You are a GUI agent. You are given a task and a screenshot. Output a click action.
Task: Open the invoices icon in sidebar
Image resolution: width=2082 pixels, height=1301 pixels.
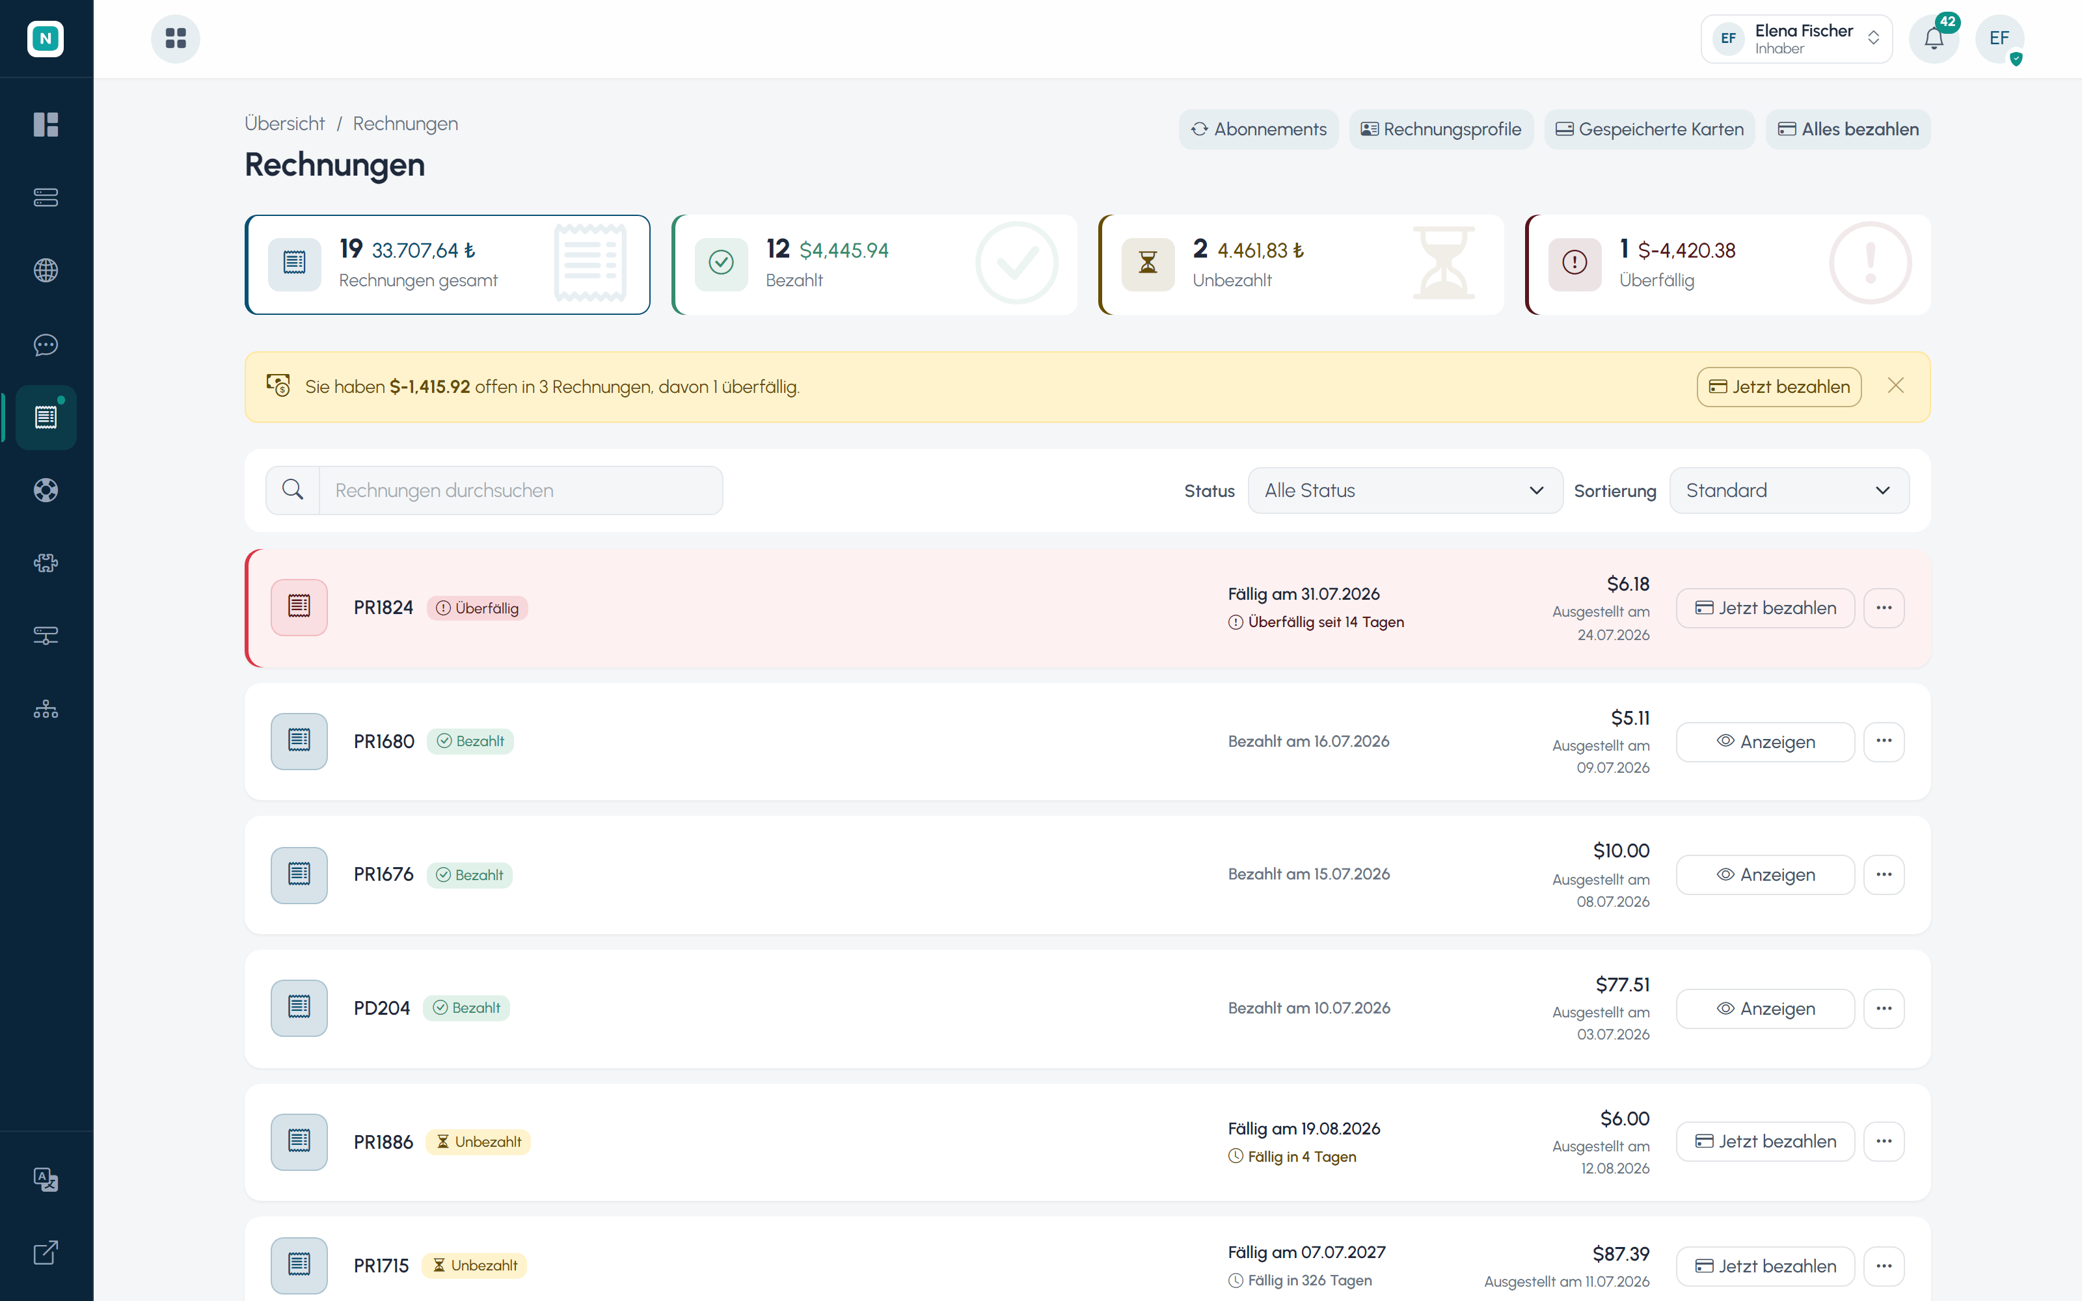(46, 418)
